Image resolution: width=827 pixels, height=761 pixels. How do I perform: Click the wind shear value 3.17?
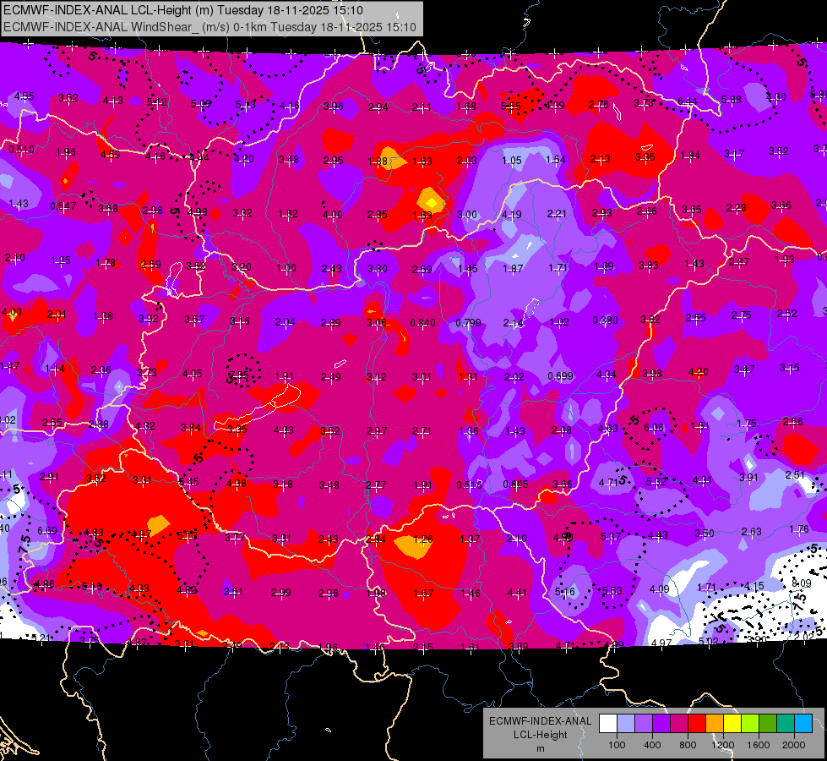pyautogui.click(x=733, y=154)
